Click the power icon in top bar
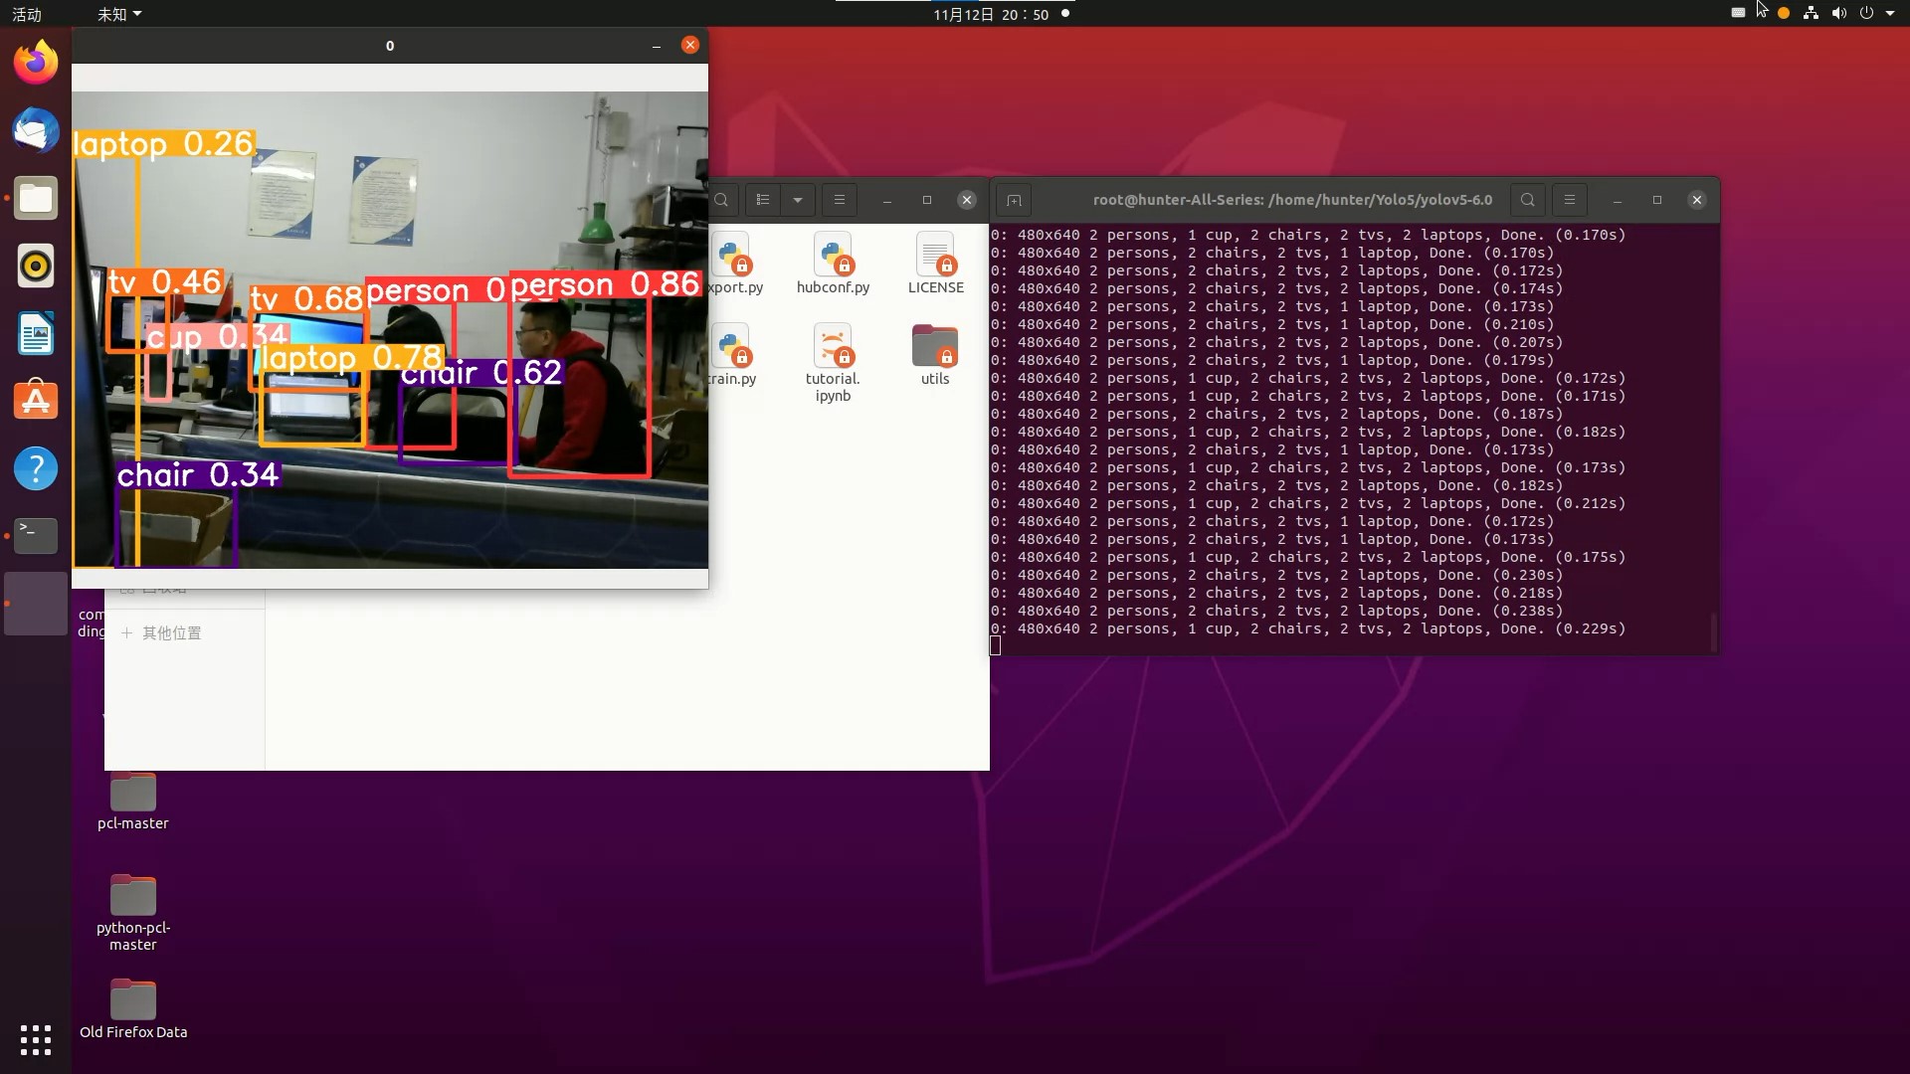This screenshot has height=1074, width=1910. [1866, 14]
